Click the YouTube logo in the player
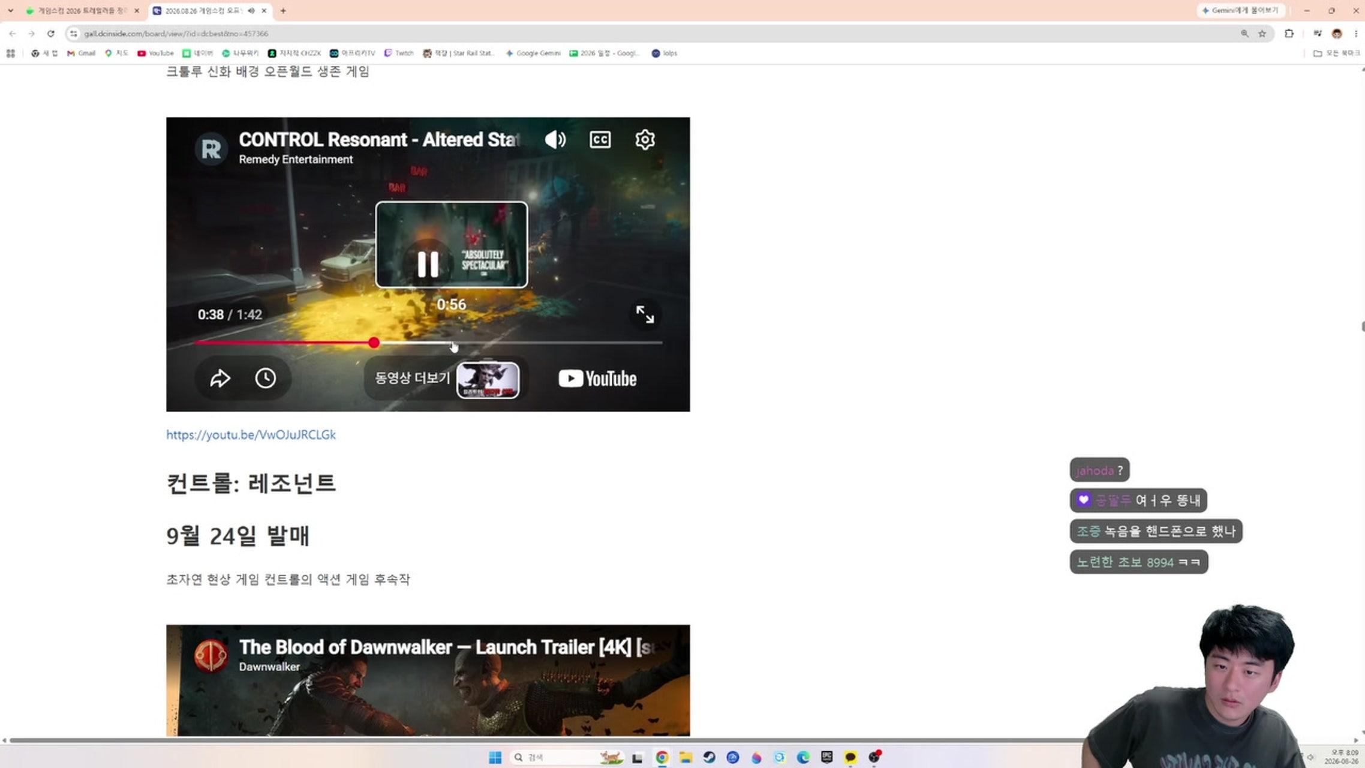 click(x=597, y=379)
